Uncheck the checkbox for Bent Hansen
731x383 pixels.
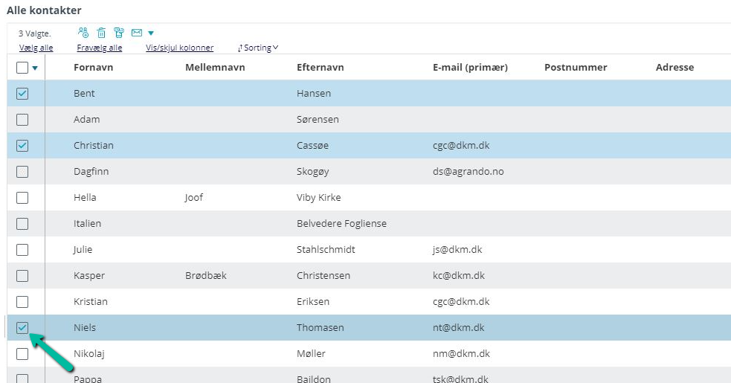click(x=22, y=93)
